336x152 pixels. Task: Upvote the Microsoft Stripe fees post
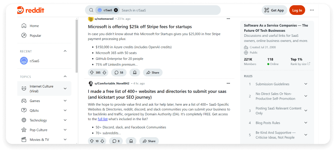click(x=92, y=73)
